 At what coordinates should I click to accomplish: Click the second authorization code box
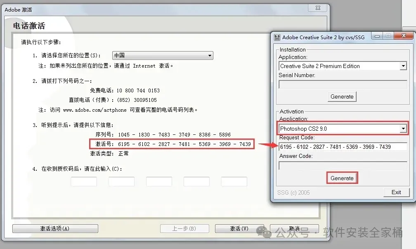[x=121, y=182]
